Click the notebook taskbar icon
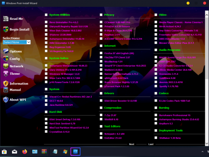 [x=55, y=151]
